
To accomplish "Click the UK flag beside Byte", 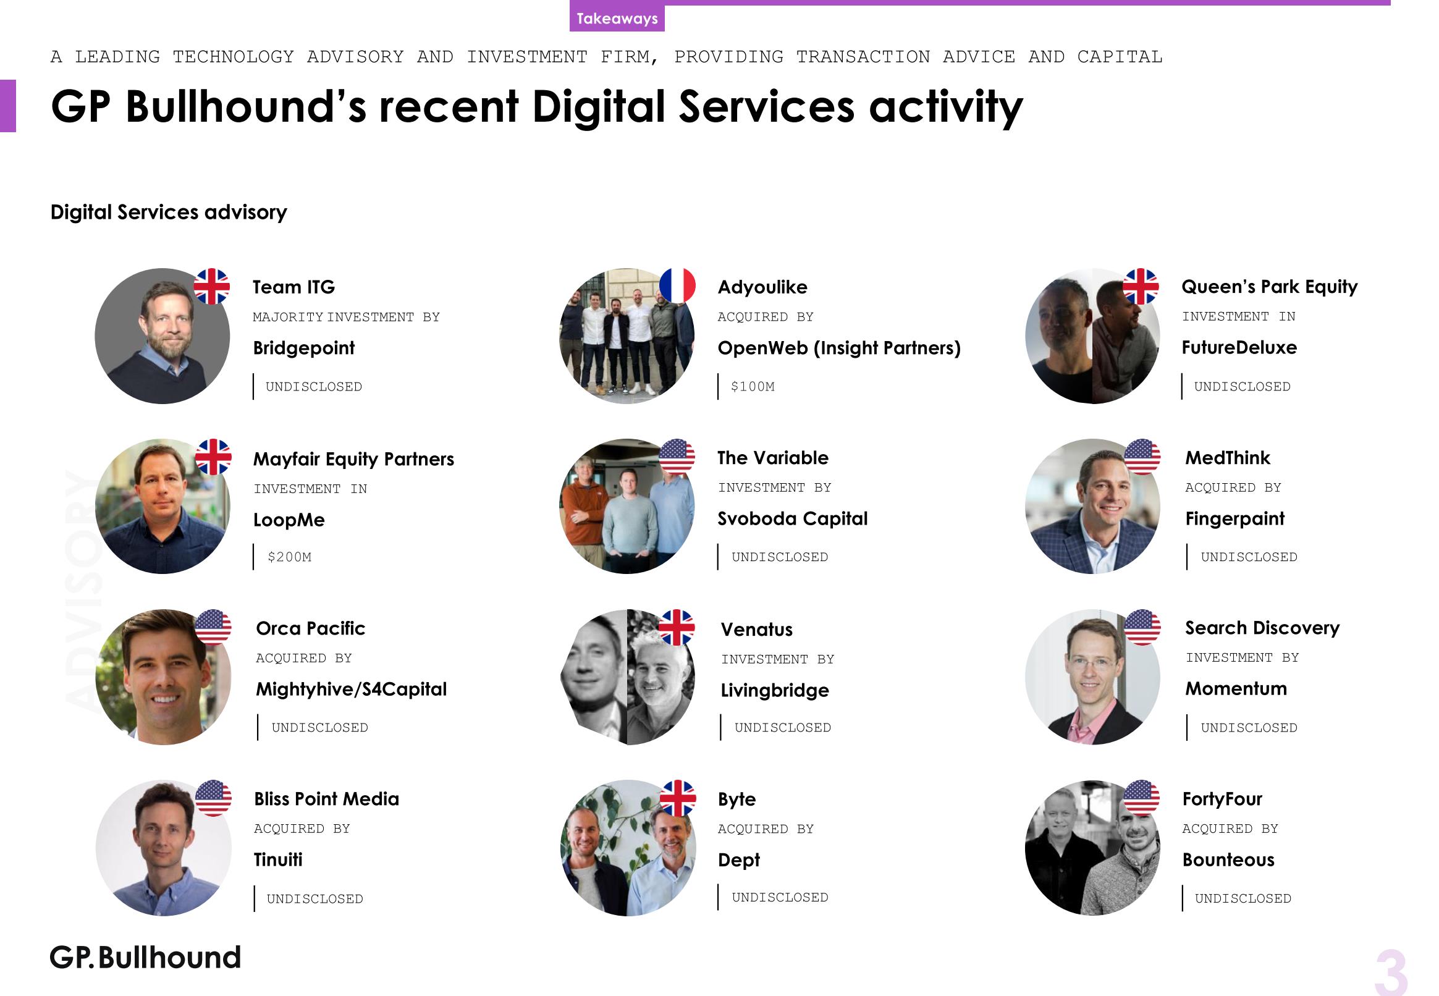I will click(678, 798).
